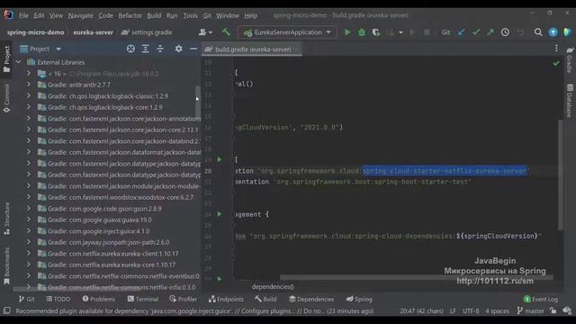Toggle the Project tool window sidebar button
Viewport: 576px width, 324px height.
[6, 58]
